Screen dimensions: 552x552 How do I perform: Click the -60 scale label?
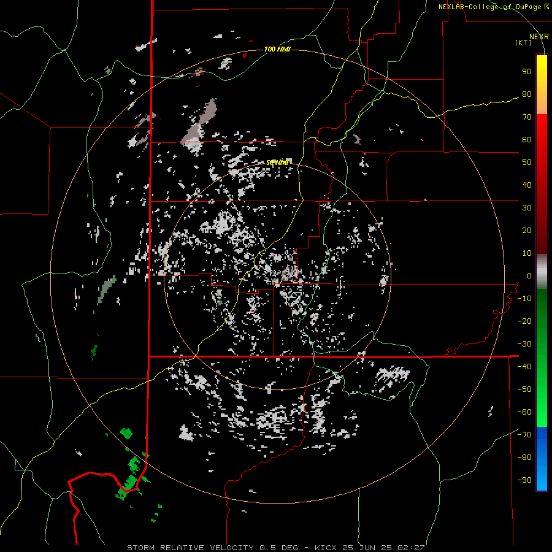(524, 412)
